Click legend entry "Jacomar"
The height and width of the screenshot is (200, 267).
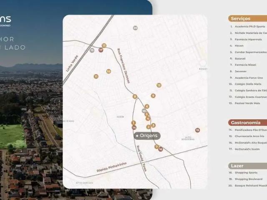[x=241, y=71]
